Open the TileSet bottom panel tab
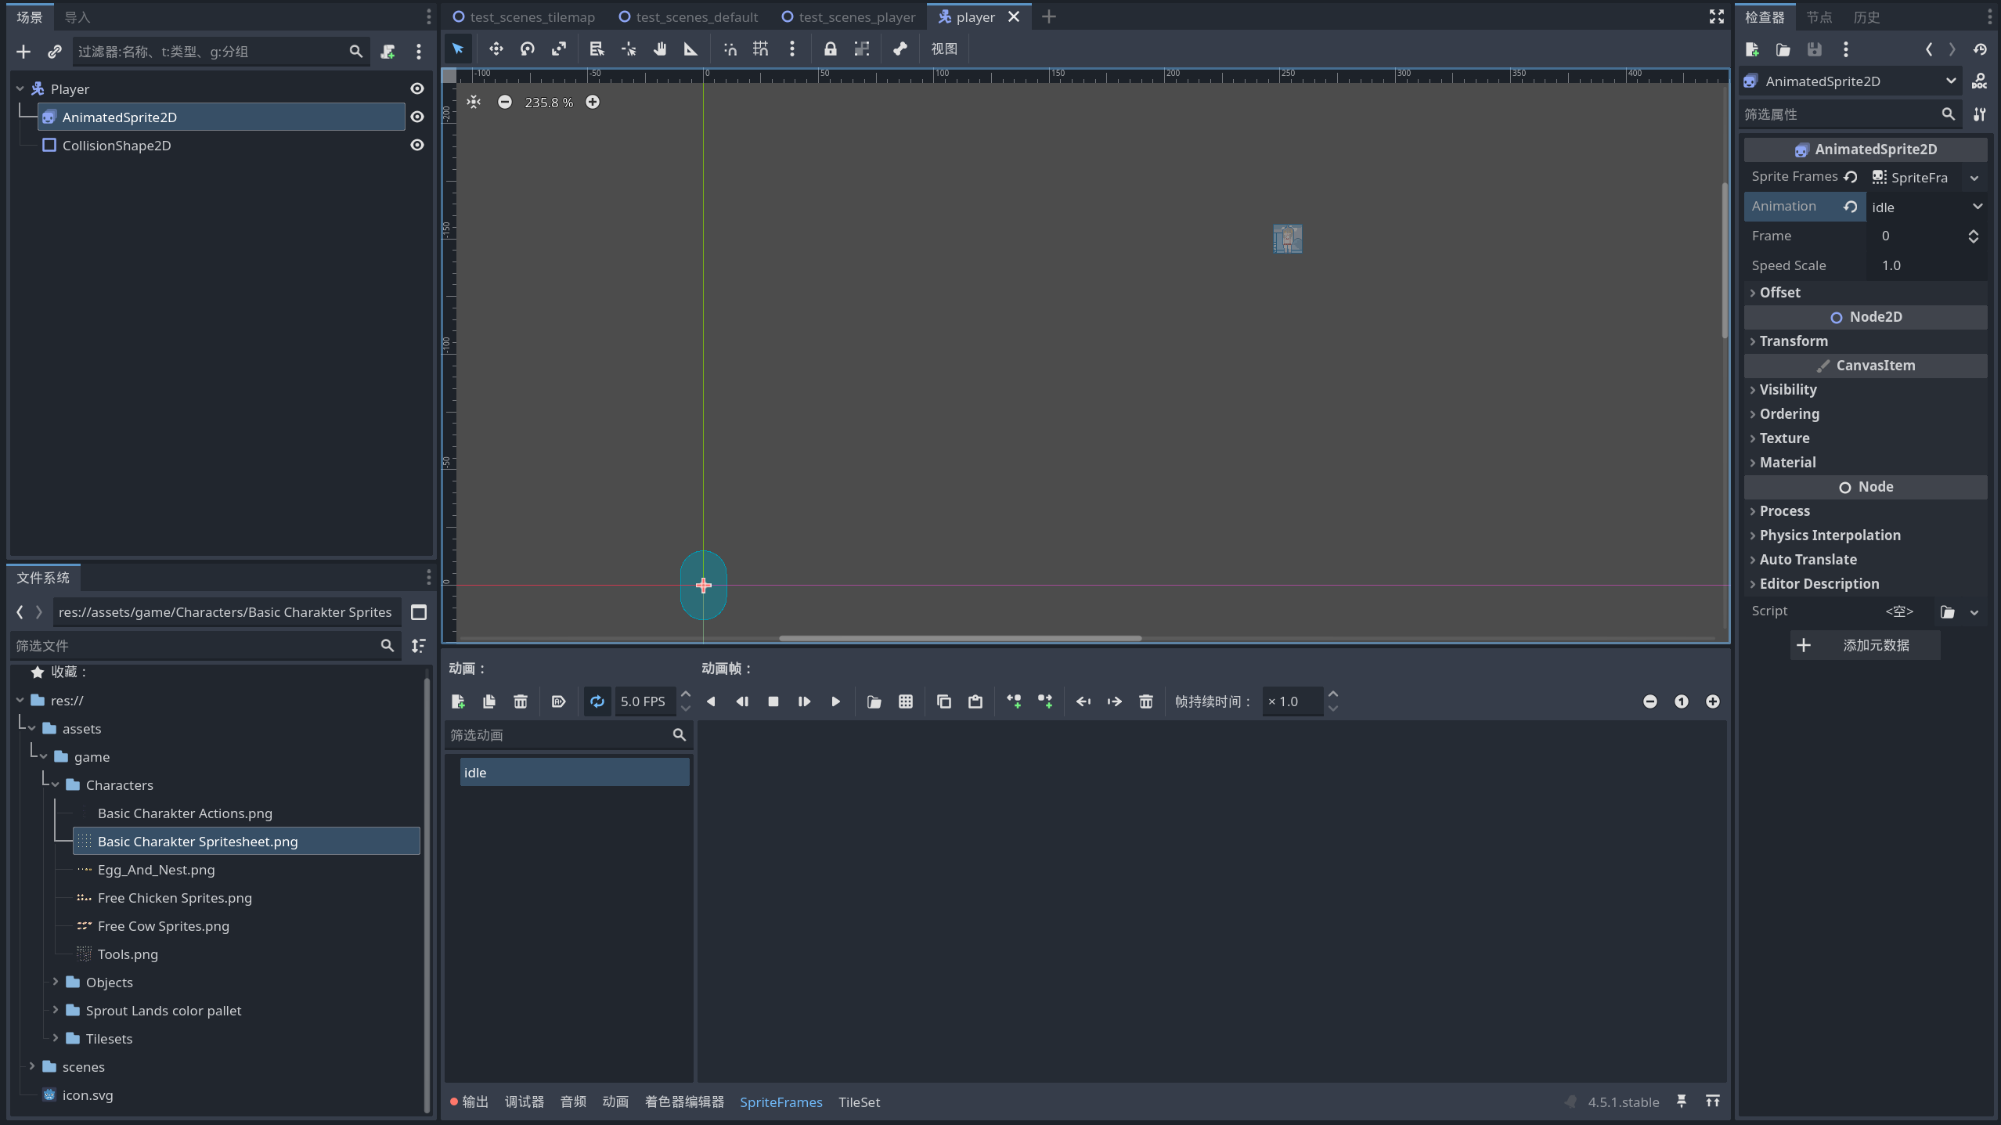Viewport: 2001px width, 1125px height. click(859, 1102)
